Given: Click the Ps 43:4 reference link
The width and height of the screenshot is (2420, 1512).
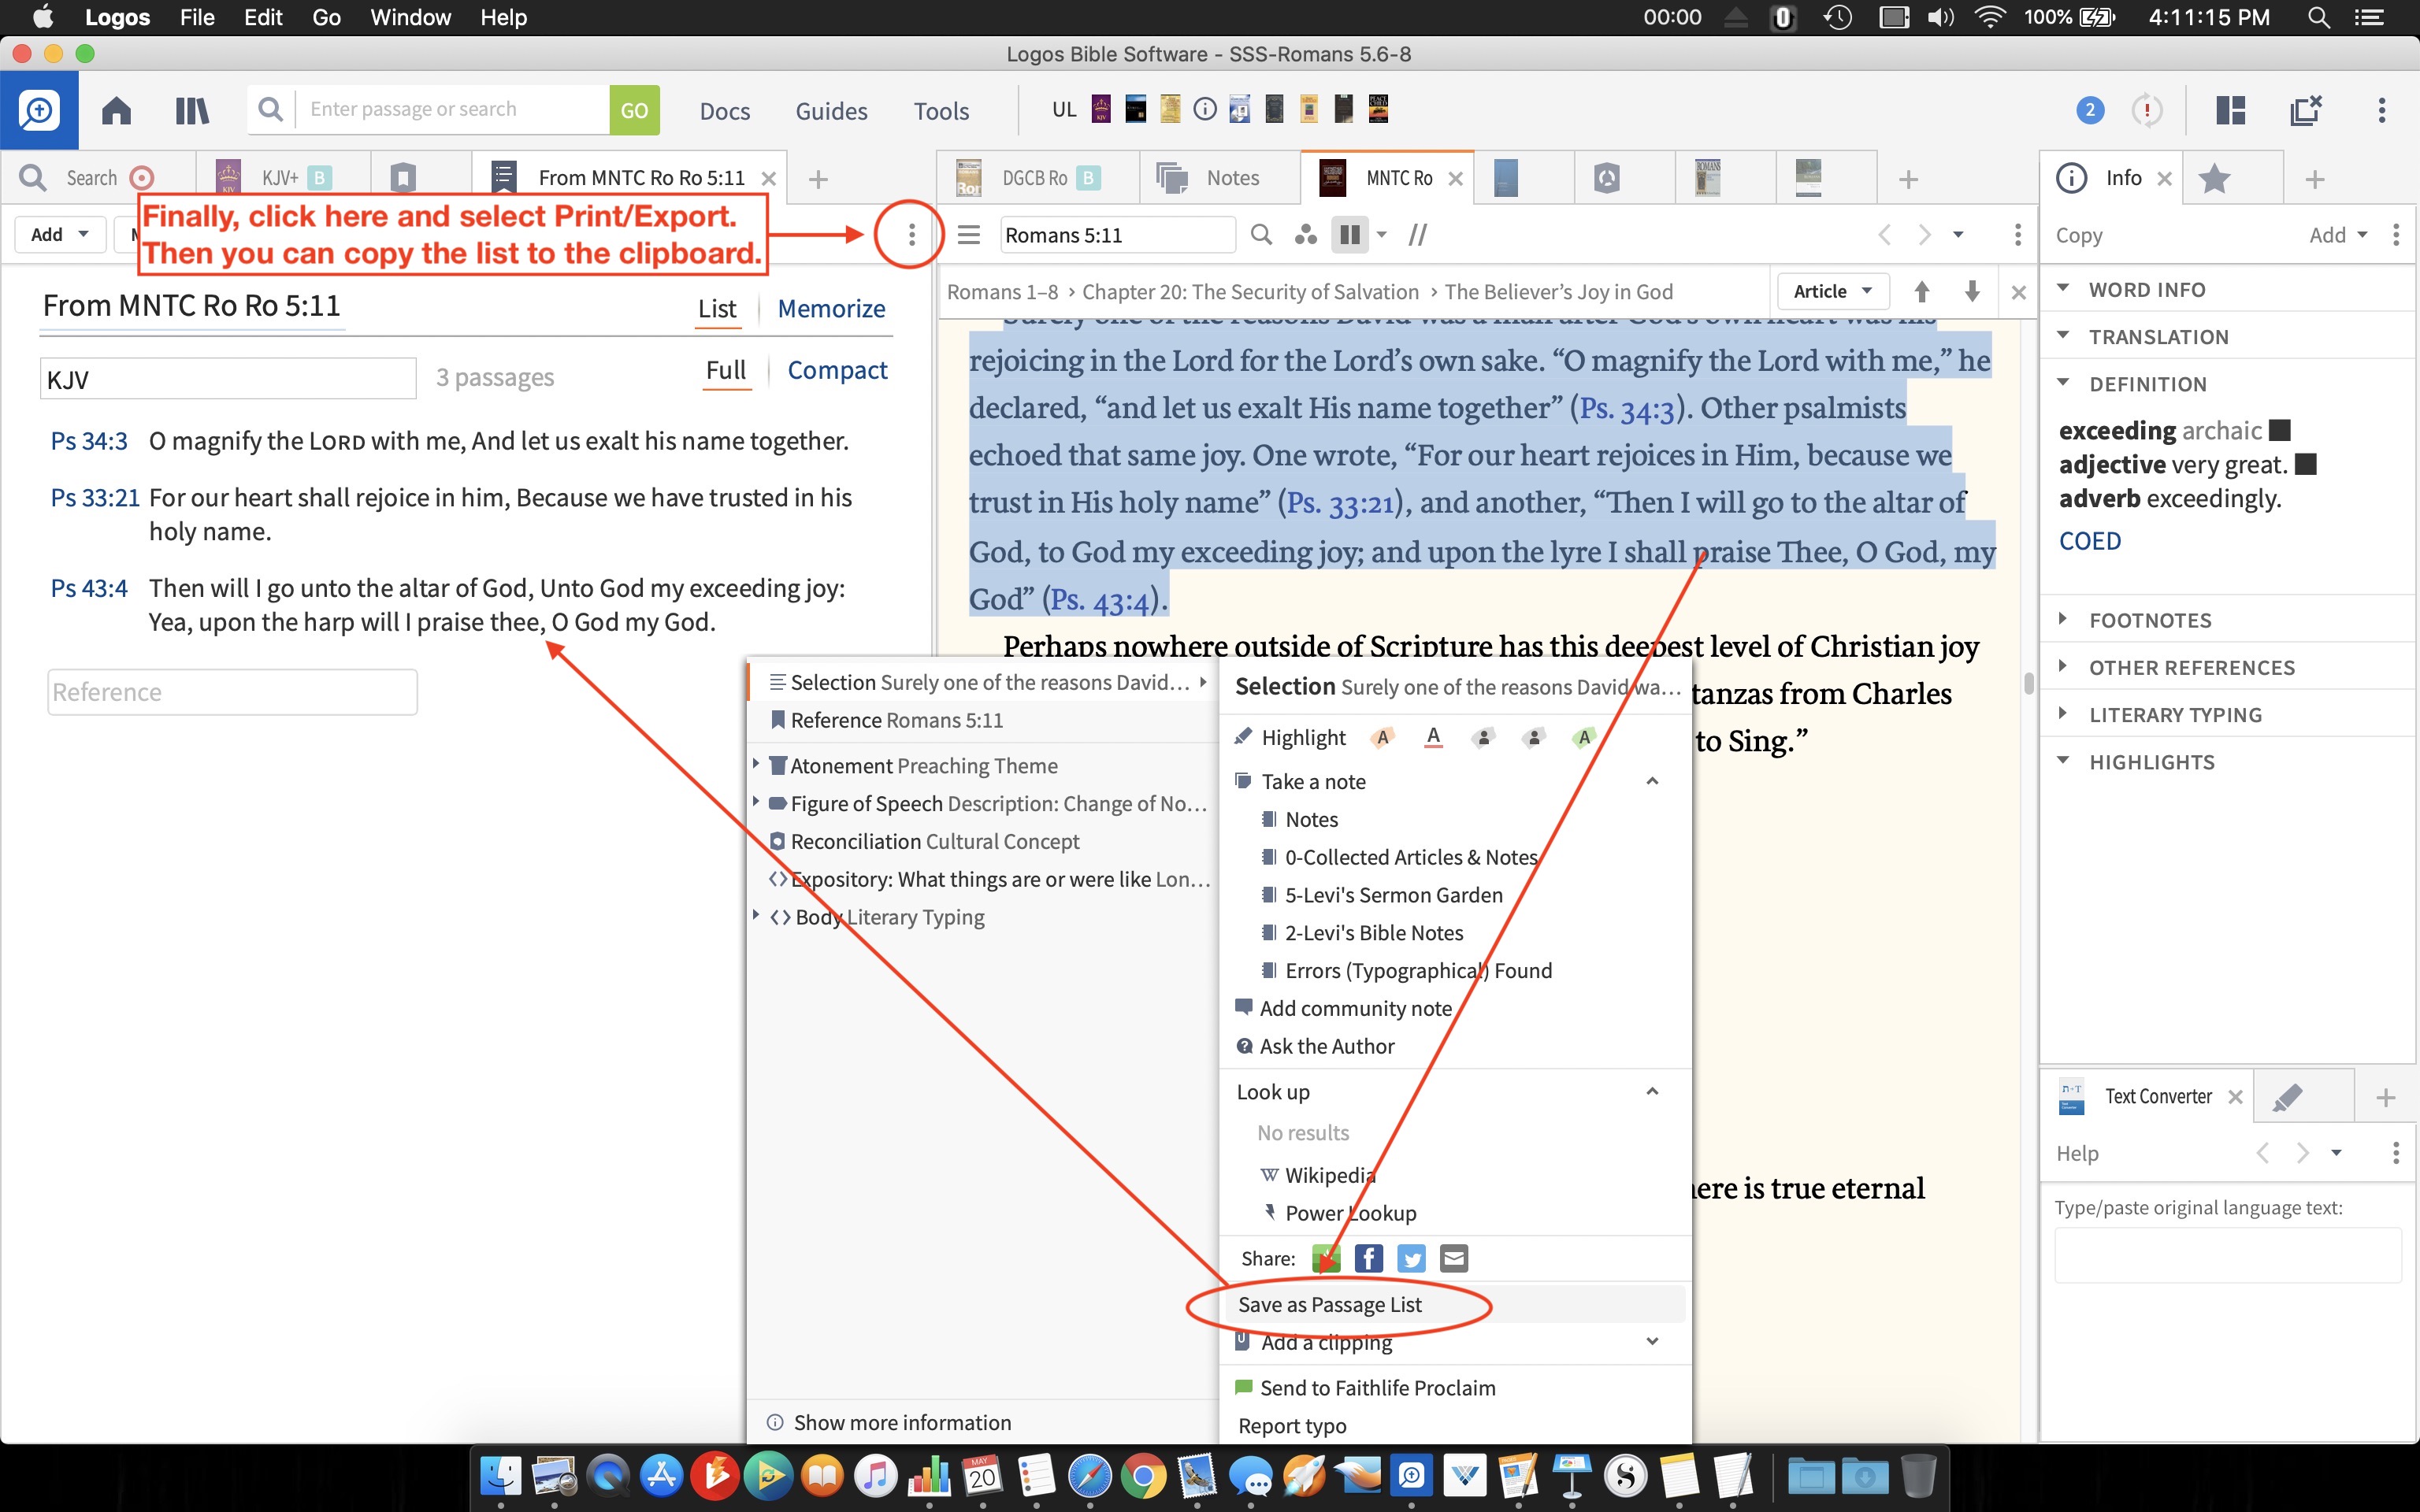Looking at the screenshot, I should pos(89,588).
